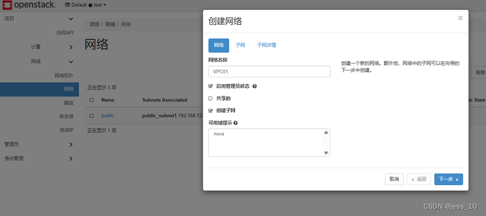Open the Default test project dropdown

tap(86, 5)
